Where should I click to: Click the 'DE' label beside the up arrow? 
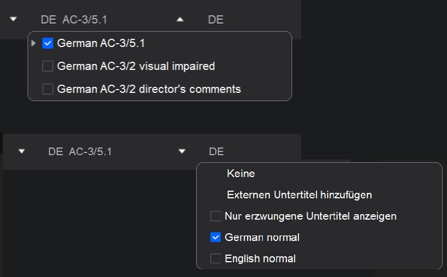pyautogui.click(x=216, y=20)
